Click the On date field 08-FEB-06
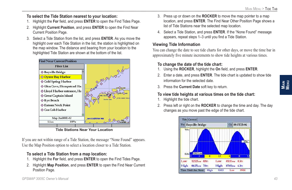This screenshot has width=292, height=190. coord(241,125)
